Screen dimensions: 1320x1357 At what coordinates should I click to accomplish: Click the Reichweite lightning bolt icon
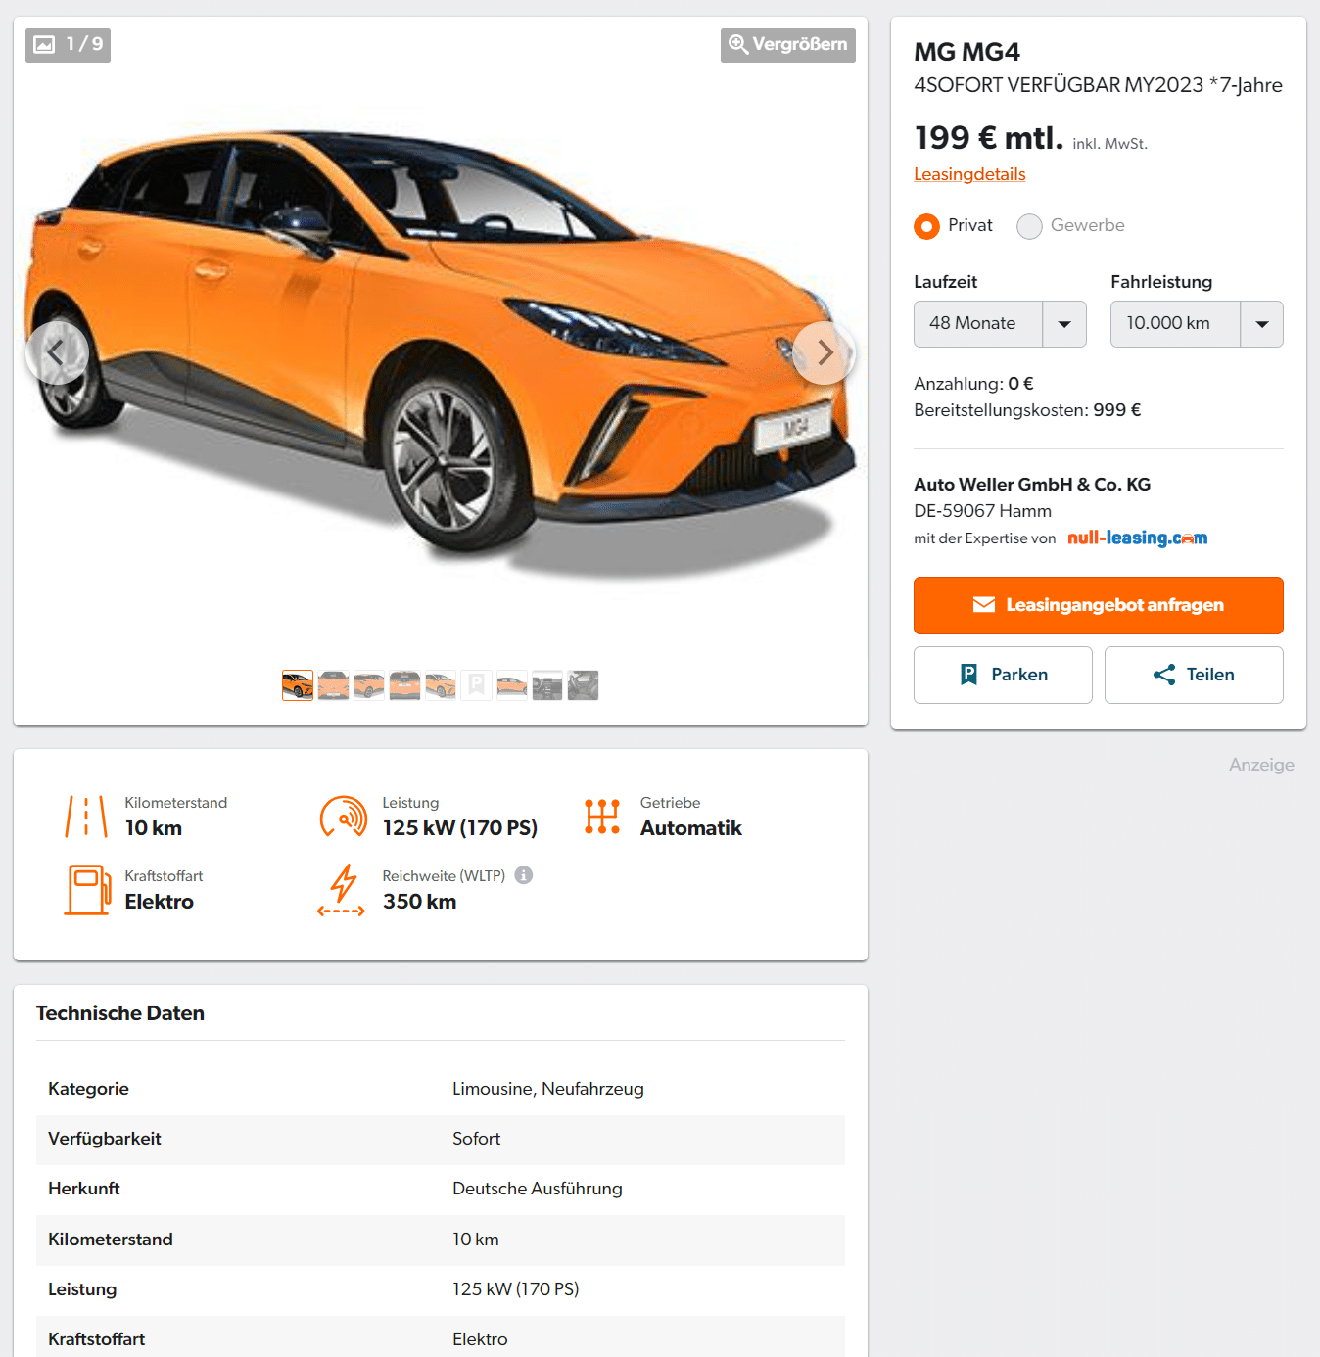[342, 890]
